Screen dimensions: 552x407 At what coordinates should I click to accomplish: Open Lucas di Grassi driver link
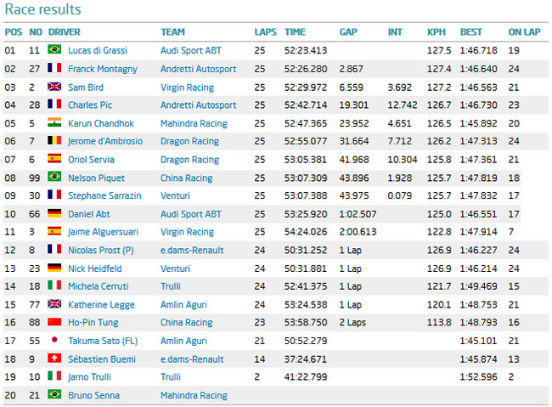[x=98, y=50]
